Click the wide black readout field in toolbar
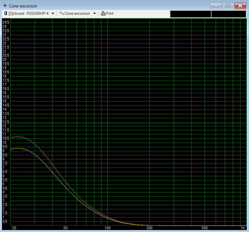Screen dimensions: 249x232 coord(190,14)
